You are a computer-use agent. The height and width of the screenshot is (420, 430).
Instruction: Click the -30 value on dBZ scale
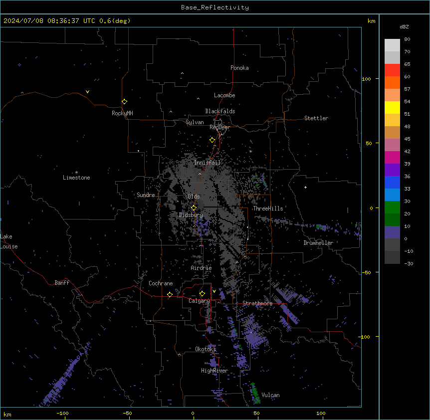(409, 263)
